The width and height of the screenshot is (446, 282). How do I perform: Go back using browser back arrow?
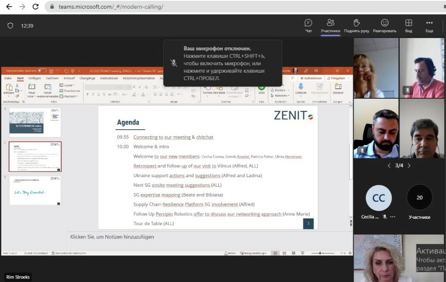click(9, 7)
